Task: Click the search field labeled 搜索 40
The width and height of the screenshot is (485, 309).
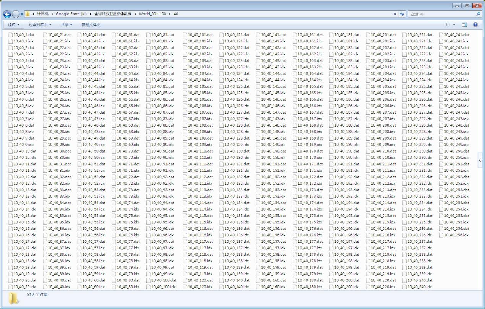Action: (441, 14)
